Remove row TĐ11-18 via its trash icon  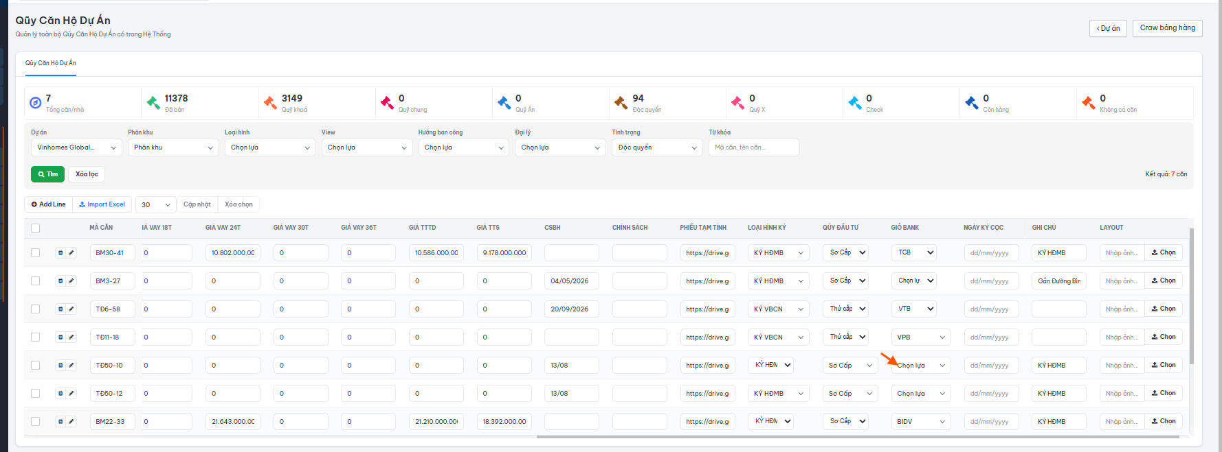[60, 337]
